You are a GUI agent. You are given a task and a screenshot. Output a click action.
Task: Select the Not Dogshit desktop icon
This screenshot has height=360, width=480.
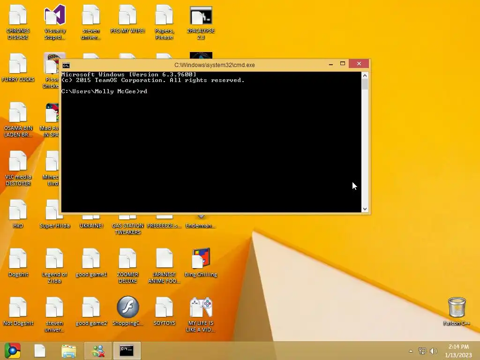18,312
